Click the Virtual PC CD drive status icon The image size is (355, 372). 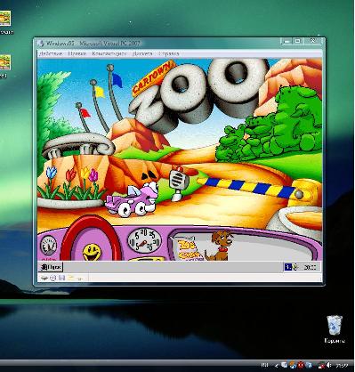click(x=52, y=279)
